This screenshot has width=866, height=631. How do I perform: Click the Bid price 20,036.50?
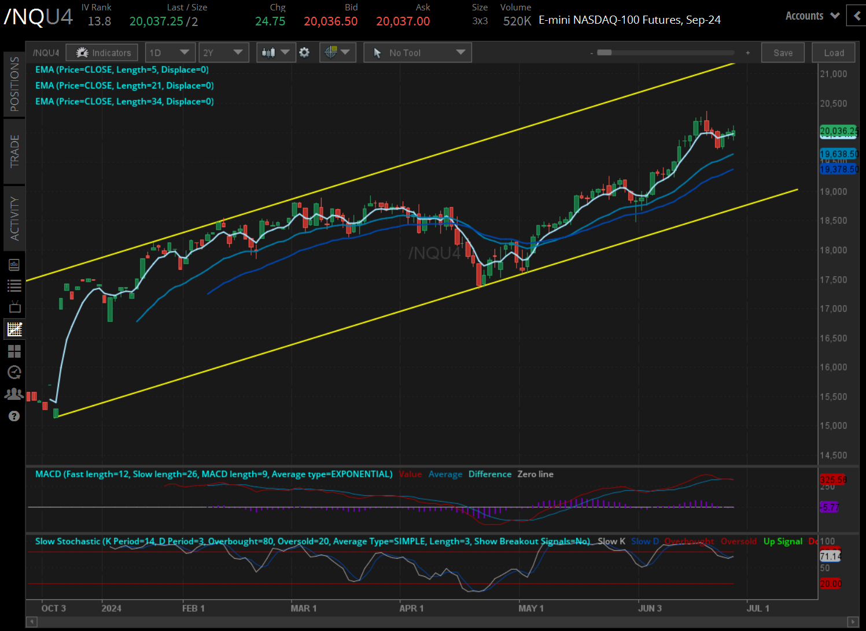(331, 21)
